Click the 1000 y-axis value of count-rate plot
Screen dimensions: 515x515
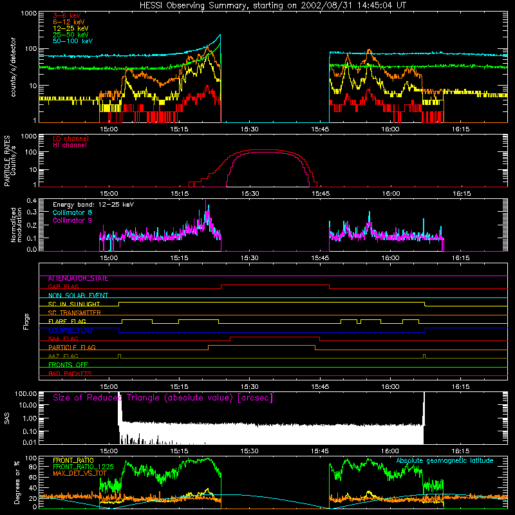point(29,14)
